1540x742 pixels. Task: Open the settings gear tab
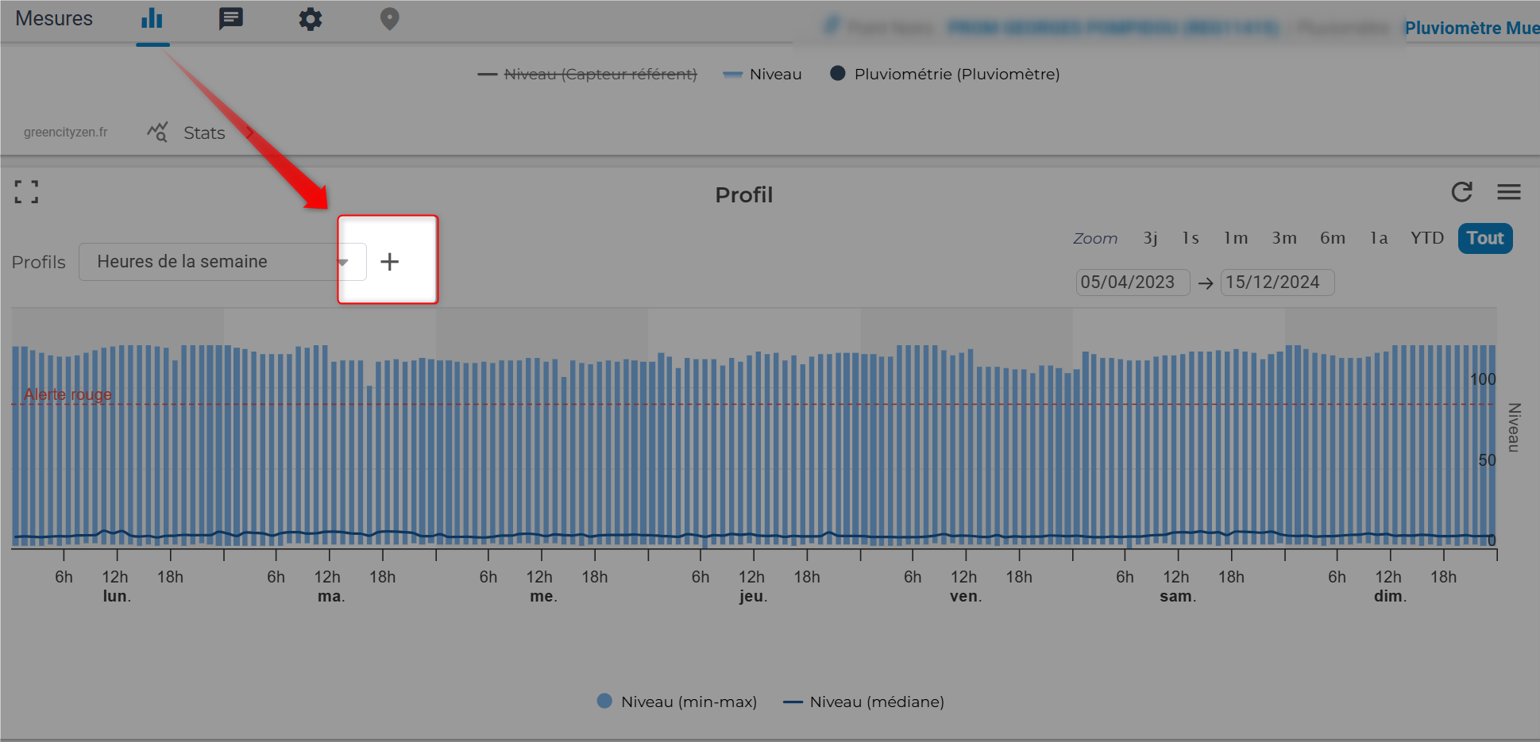click(310, 19)
